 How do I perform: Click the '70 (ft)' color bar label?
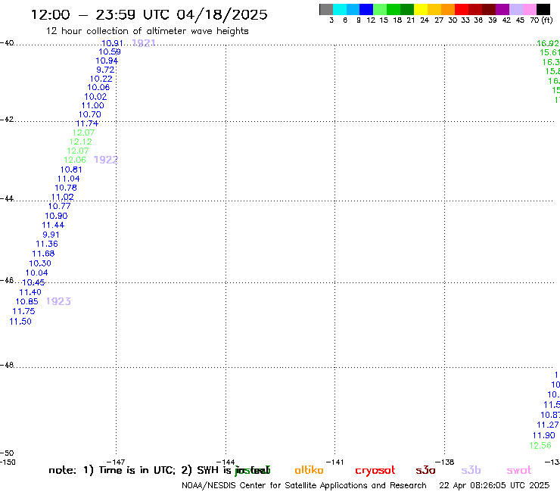541,20
